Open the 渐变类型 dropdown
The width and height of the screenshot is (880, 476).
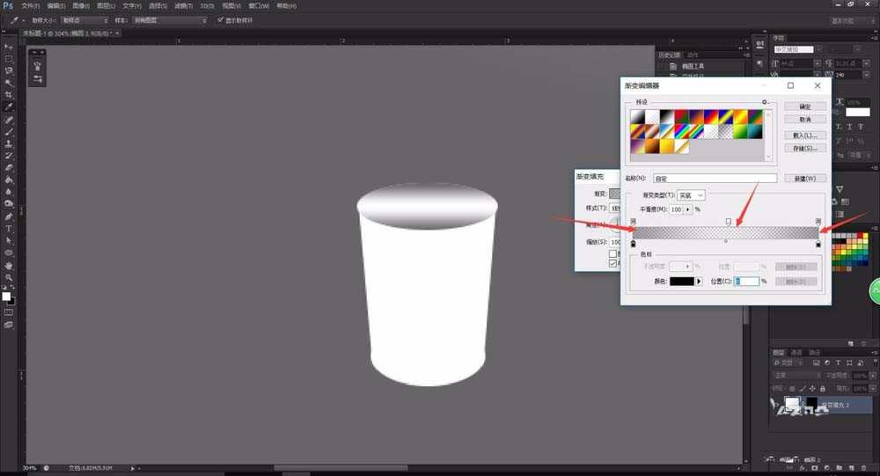(691, 195)
